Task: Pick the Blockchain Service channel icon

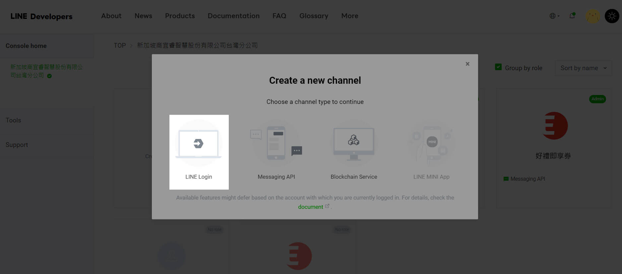Action: pos(354,143)
